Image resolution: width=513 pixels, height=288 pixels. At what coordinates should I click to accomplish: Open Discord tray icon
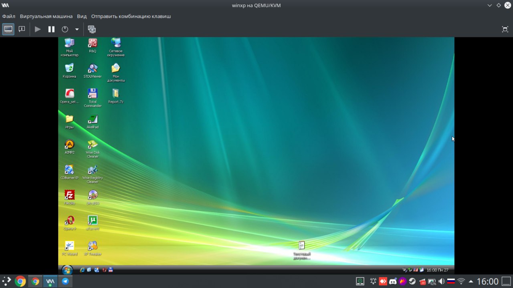point(393,282)
